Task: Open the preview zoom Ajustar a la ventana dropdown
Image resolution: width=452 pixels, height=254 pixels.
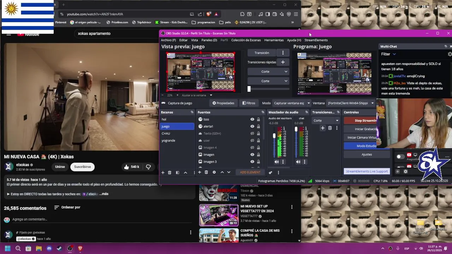Action: pos(196,95)
